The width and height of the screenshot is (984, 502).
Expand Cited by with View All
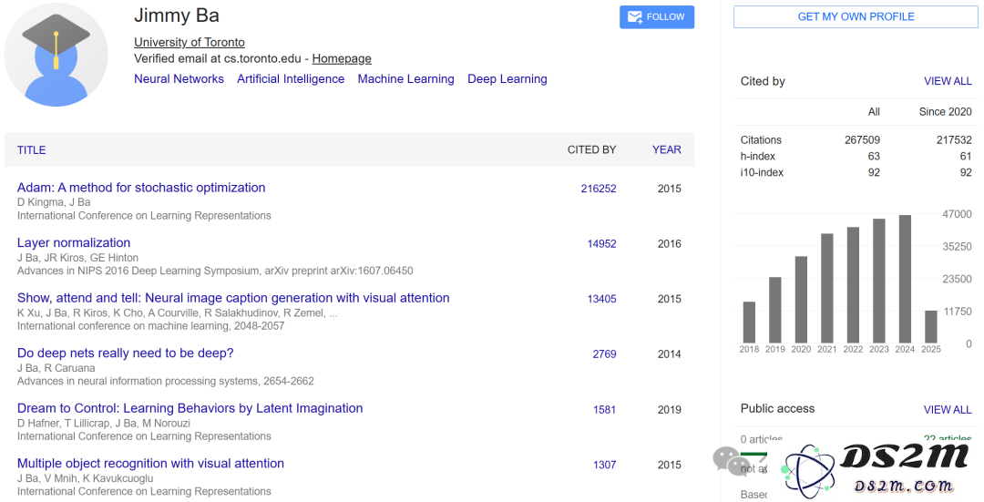[948, 81]
